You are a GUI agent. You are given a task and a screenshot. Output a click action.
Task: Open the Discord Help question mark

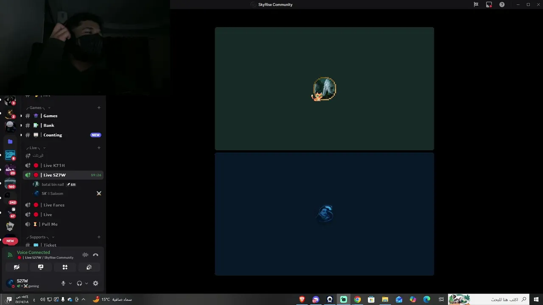pyautogui.click(x=502, y=5)
